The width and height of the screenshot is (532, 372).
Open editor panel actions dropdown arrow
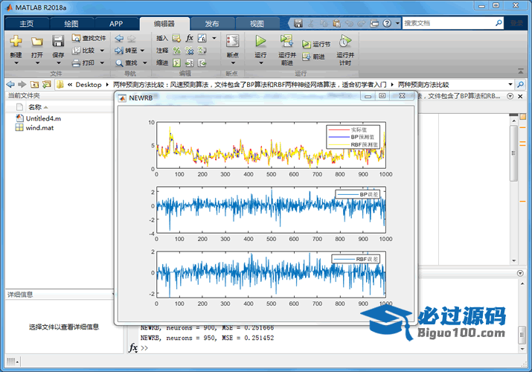(510, 96)
